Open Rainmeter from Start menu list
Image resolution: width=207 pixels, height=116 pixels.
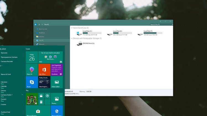click(x=4, y=53)
